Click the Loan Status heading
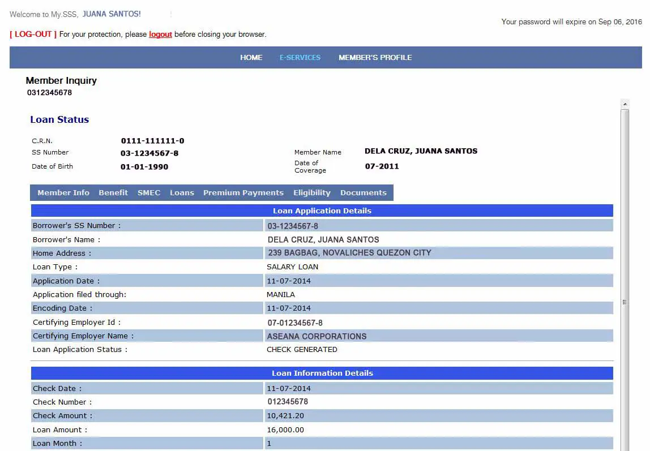 point(59,120)
